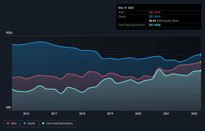
Task: Click the Equity label in tooltip
Action: tap(122, 16)
